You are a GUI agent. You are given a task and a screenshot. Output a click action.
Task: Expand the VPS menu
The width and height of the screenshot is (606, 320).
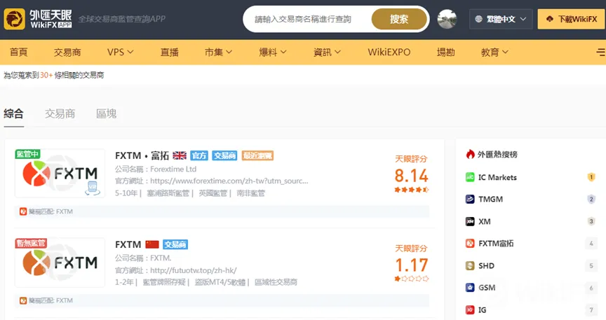pos(120,52)
